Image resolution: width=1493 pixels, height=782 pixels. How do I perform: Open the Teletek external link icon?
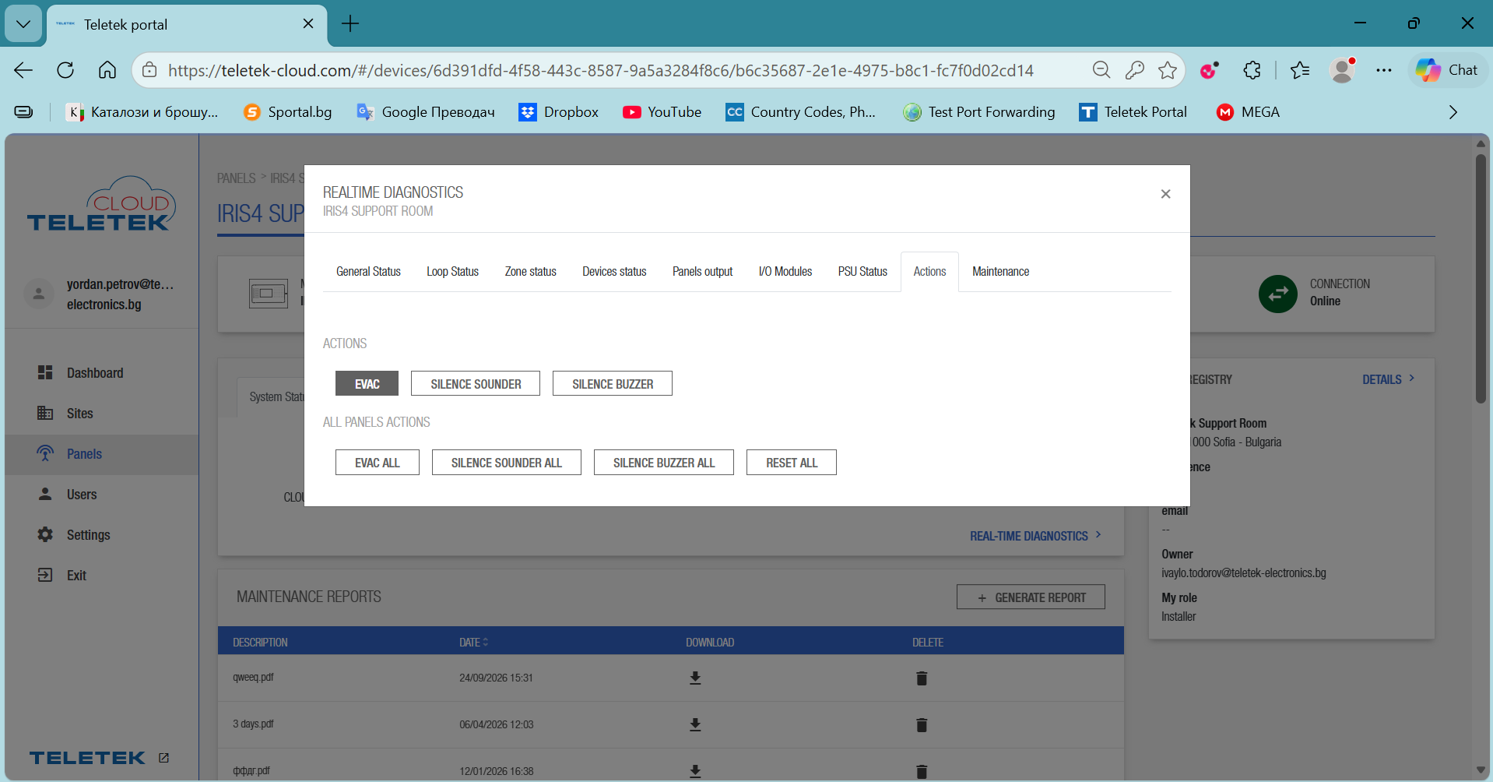[x=163, y=758]
